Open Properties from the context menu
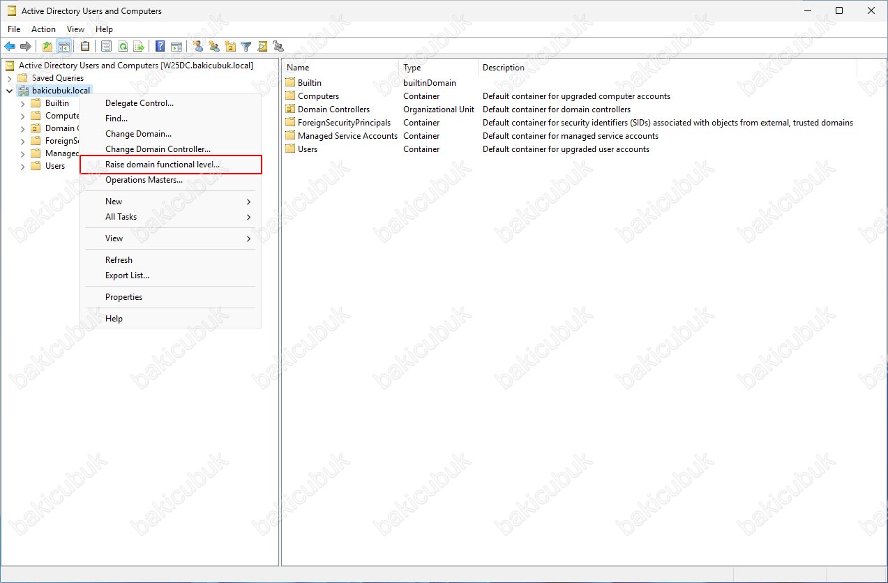The image size is (888, 583). click(170, 297)
